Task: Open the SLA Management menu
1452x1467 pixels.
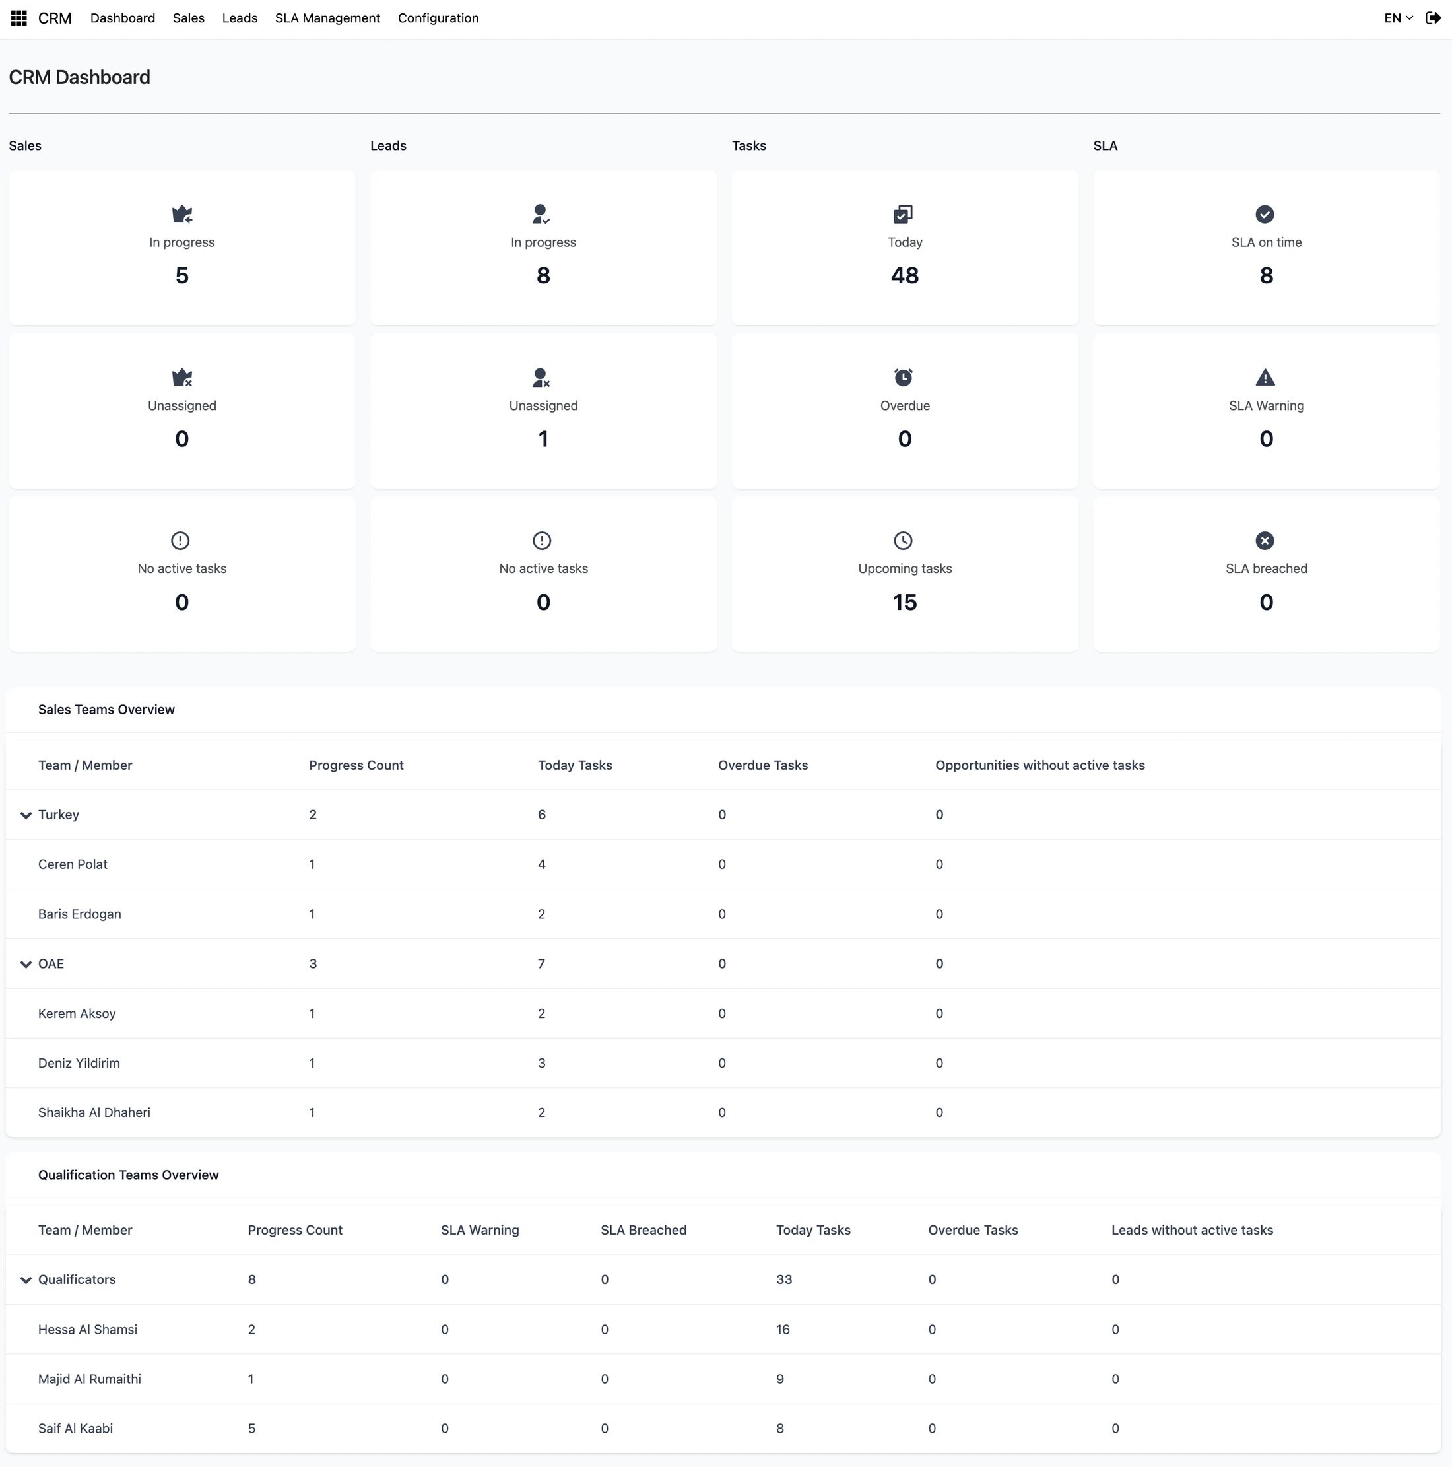Action: click(x=328, y=18)
